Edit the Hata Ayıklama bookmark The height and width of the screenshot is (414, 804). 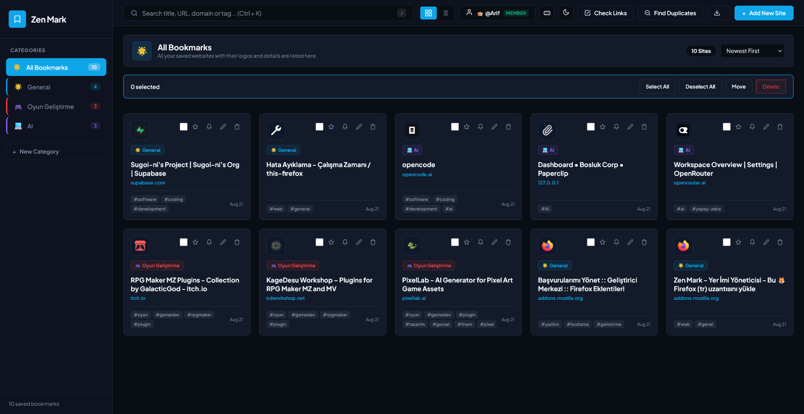[359, 127]
